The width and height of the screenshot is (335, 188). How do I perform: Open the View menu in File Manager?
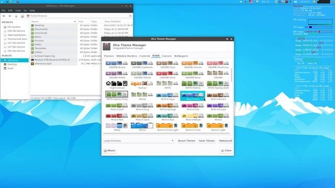tap(18, 10)
